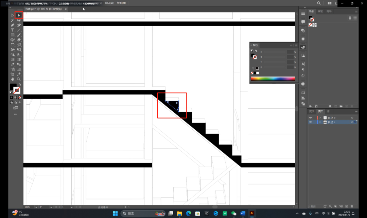The height and width of the screenshot is (218, 367).
Task: Select the Line Segment tool
Action: [19, 30]
